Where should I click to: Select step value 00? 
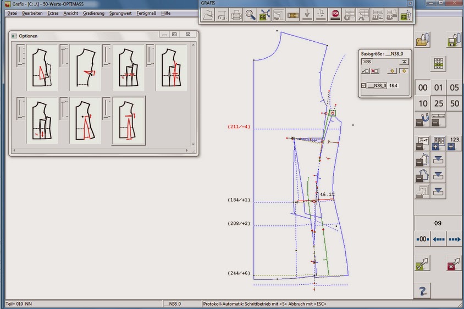[423, 87]
